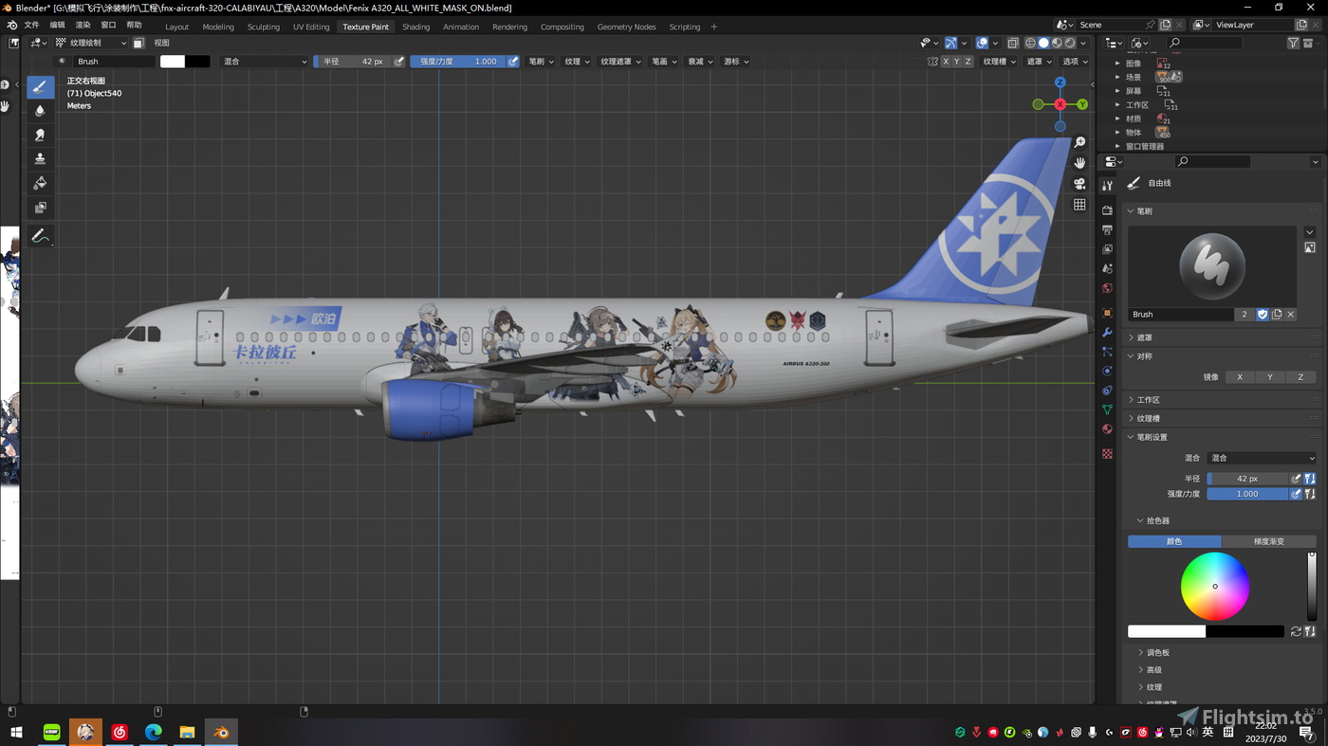Click the brush name field in header
The image size is (1328, 746).
click(x=114, y=62)
